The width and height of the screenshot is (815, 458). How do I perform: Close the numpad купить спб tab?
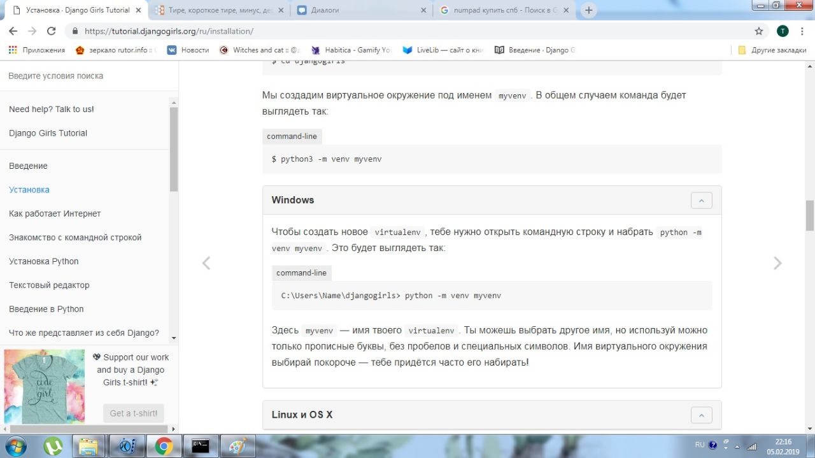point(567,10)
